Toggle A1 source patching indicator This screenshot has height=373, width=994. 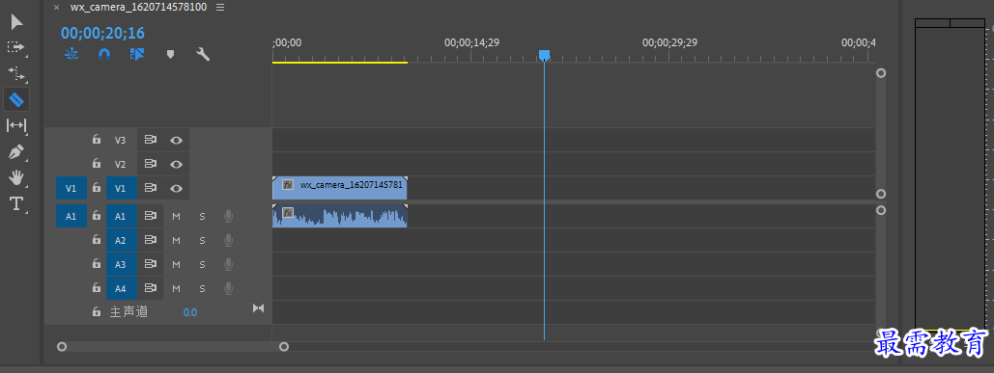(71, 216)
